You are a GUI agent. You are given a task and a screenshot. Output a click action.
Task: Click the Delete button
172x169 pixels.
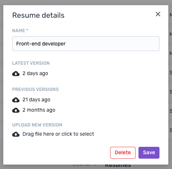123,153
